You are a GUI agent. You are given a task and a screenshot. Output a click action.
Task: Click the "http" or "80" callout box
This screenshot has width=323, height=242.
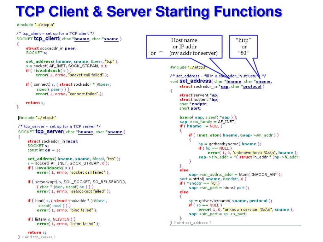[244, 47]
